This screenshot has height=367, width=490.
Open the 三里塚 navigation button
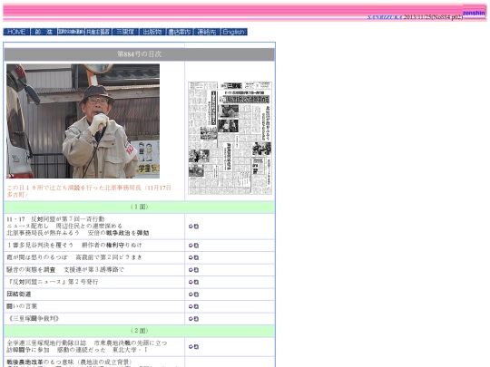point(125,32)
